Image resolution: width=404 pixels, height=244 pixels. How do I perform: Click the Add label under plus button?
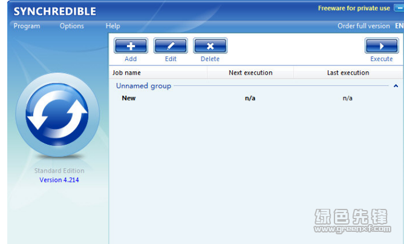click(131, 59)
